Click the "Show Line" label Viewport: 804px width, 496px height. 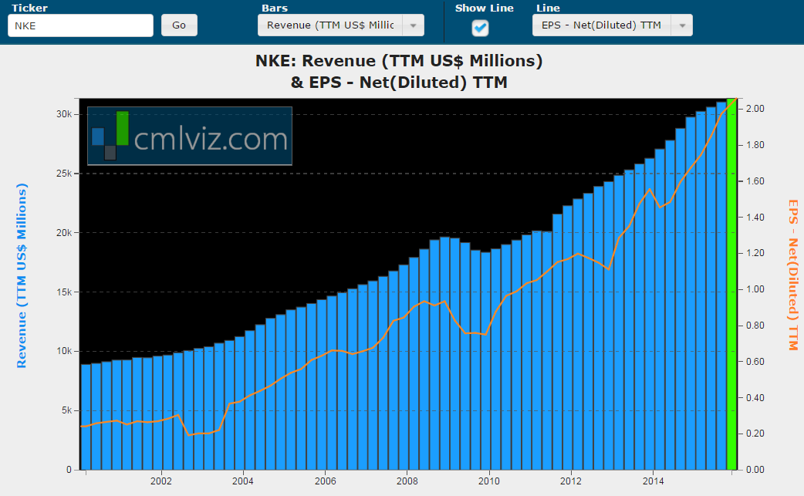click(x=484, y=8)
